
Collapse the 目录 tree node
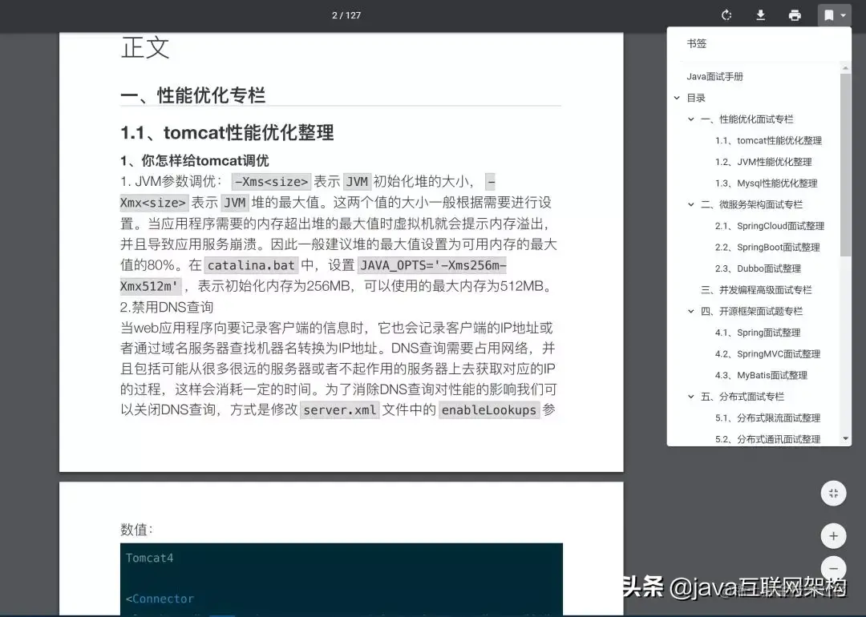coord(676,97)
